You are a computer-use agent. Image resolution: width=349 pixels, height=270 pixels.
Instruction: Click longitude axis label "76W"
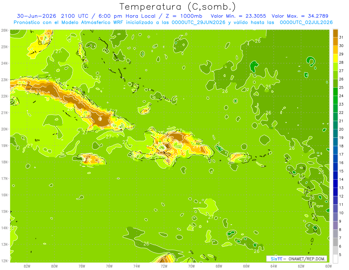point(109,266)
